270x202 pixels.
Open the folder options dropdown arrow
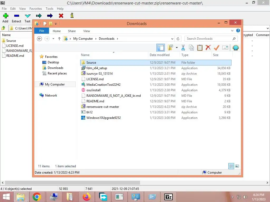click(177, 48)
